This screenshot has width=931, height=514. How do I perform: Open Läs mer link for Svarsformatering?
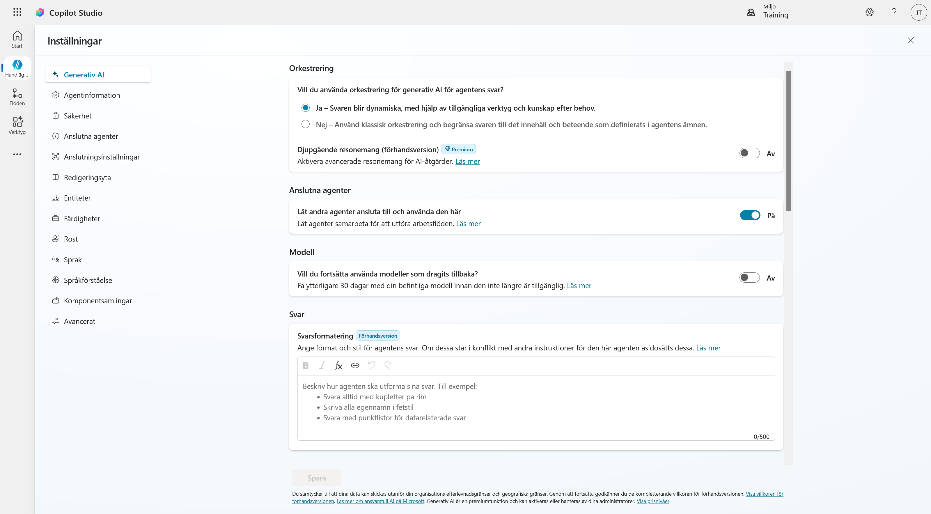point(708,348)
